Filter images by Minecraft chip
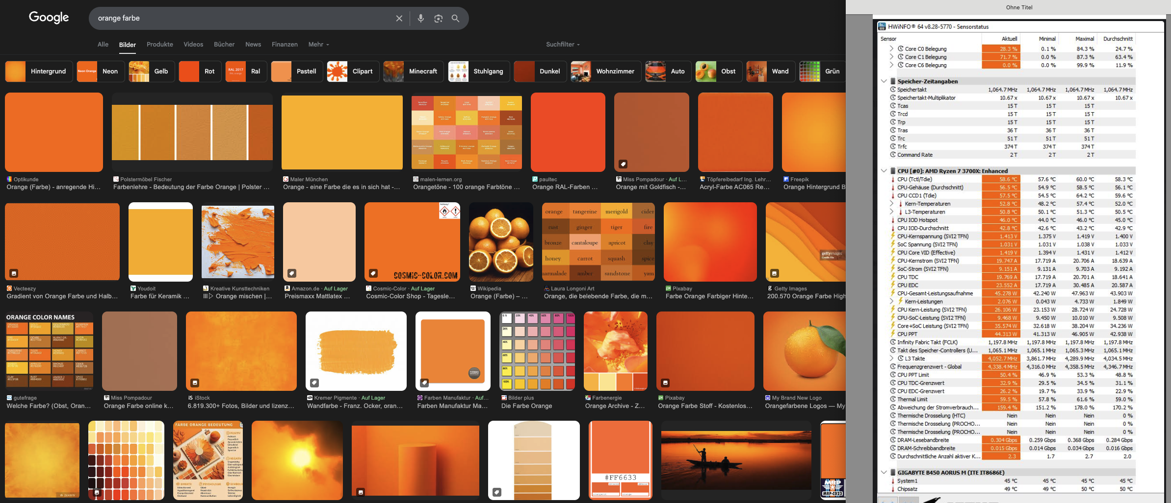The height and width of the screenshot is (503, 1171). tap(414, 72)
